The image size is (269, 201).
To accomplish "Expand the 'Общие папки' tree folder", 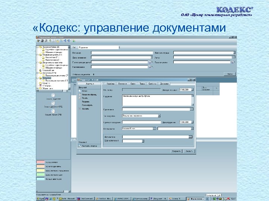I will click(x=38, y=88).
